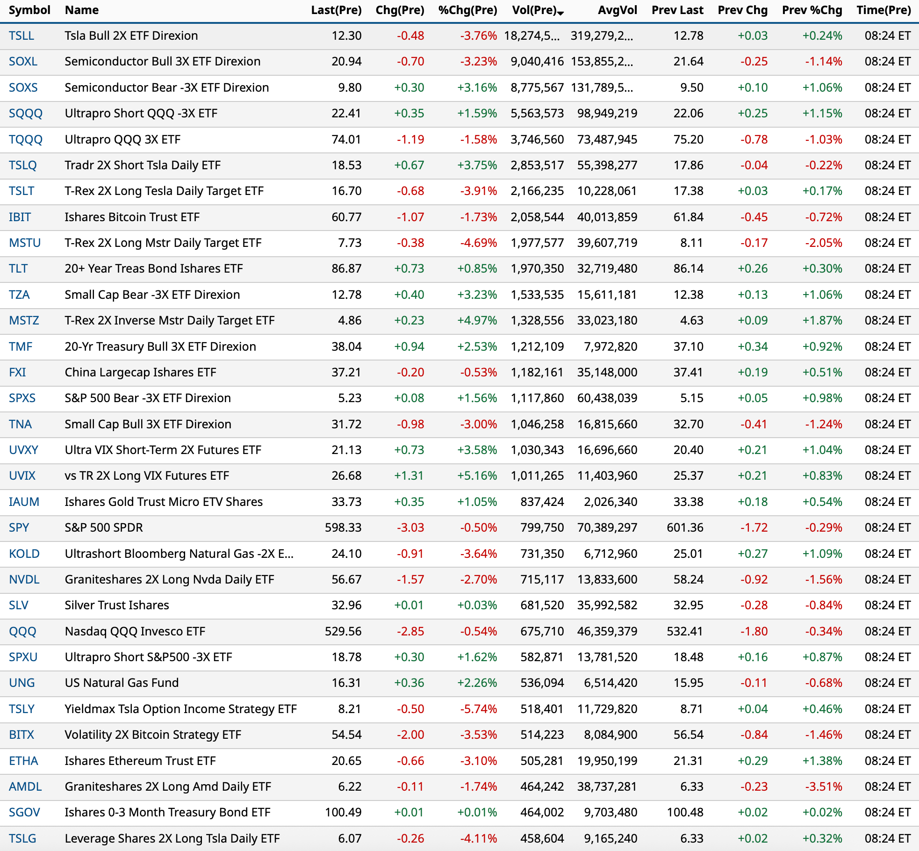Click the IBIT ticker link

20,217
